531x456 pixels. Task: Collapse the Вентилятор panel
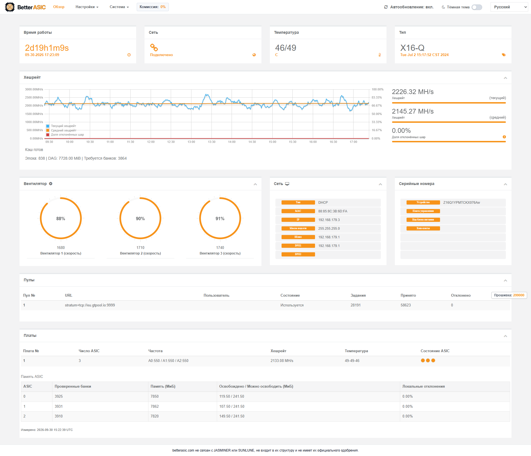[255, 184]
